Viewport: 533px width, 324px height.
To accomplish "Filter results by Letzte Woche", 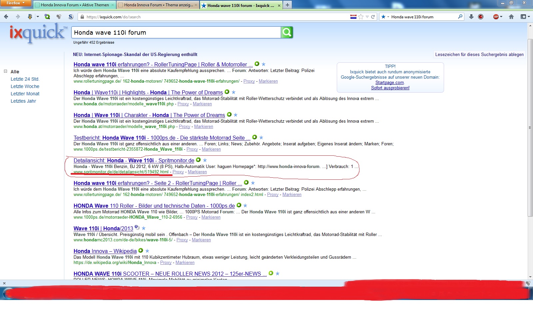I will 25,86.
